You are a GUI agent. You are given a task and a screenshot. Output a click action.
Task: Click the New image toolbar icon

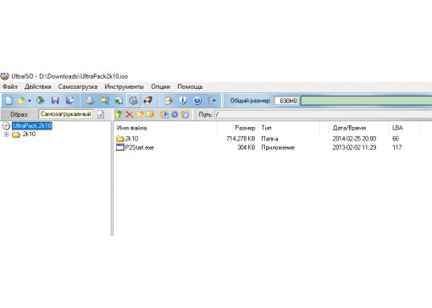coord(9,101)
